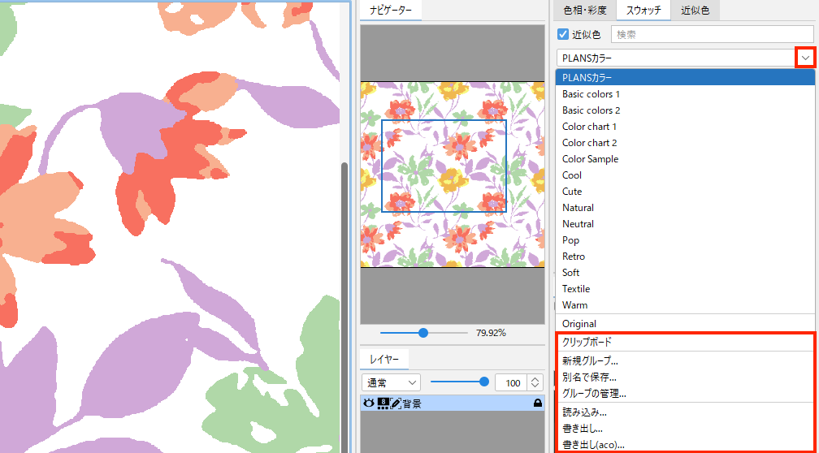This screenshot has width=819, height=453.
Task: Click the layer opacity slider handle
Action: (x=484, y=382)
